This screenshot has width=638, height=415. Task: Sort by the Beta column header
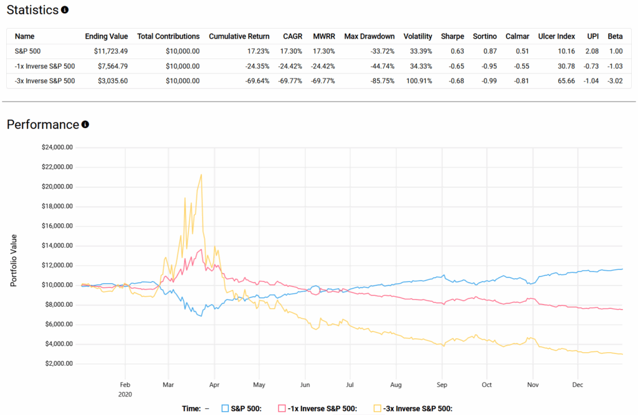615,36
